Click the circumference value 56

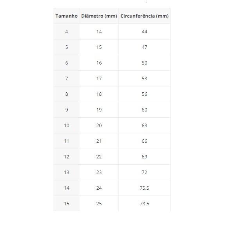(144, 94)
